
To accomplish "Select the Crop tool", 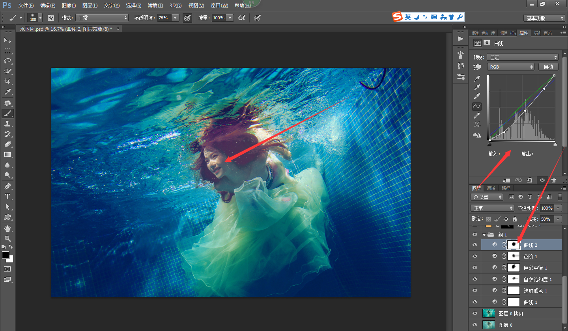I will (7, 82).
